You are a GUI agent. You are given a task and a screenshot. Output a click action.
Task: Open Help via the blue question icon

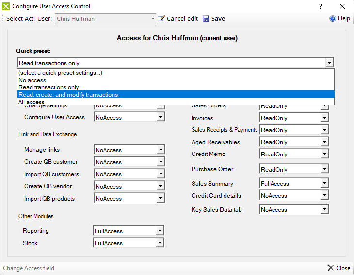coord(333,18)
